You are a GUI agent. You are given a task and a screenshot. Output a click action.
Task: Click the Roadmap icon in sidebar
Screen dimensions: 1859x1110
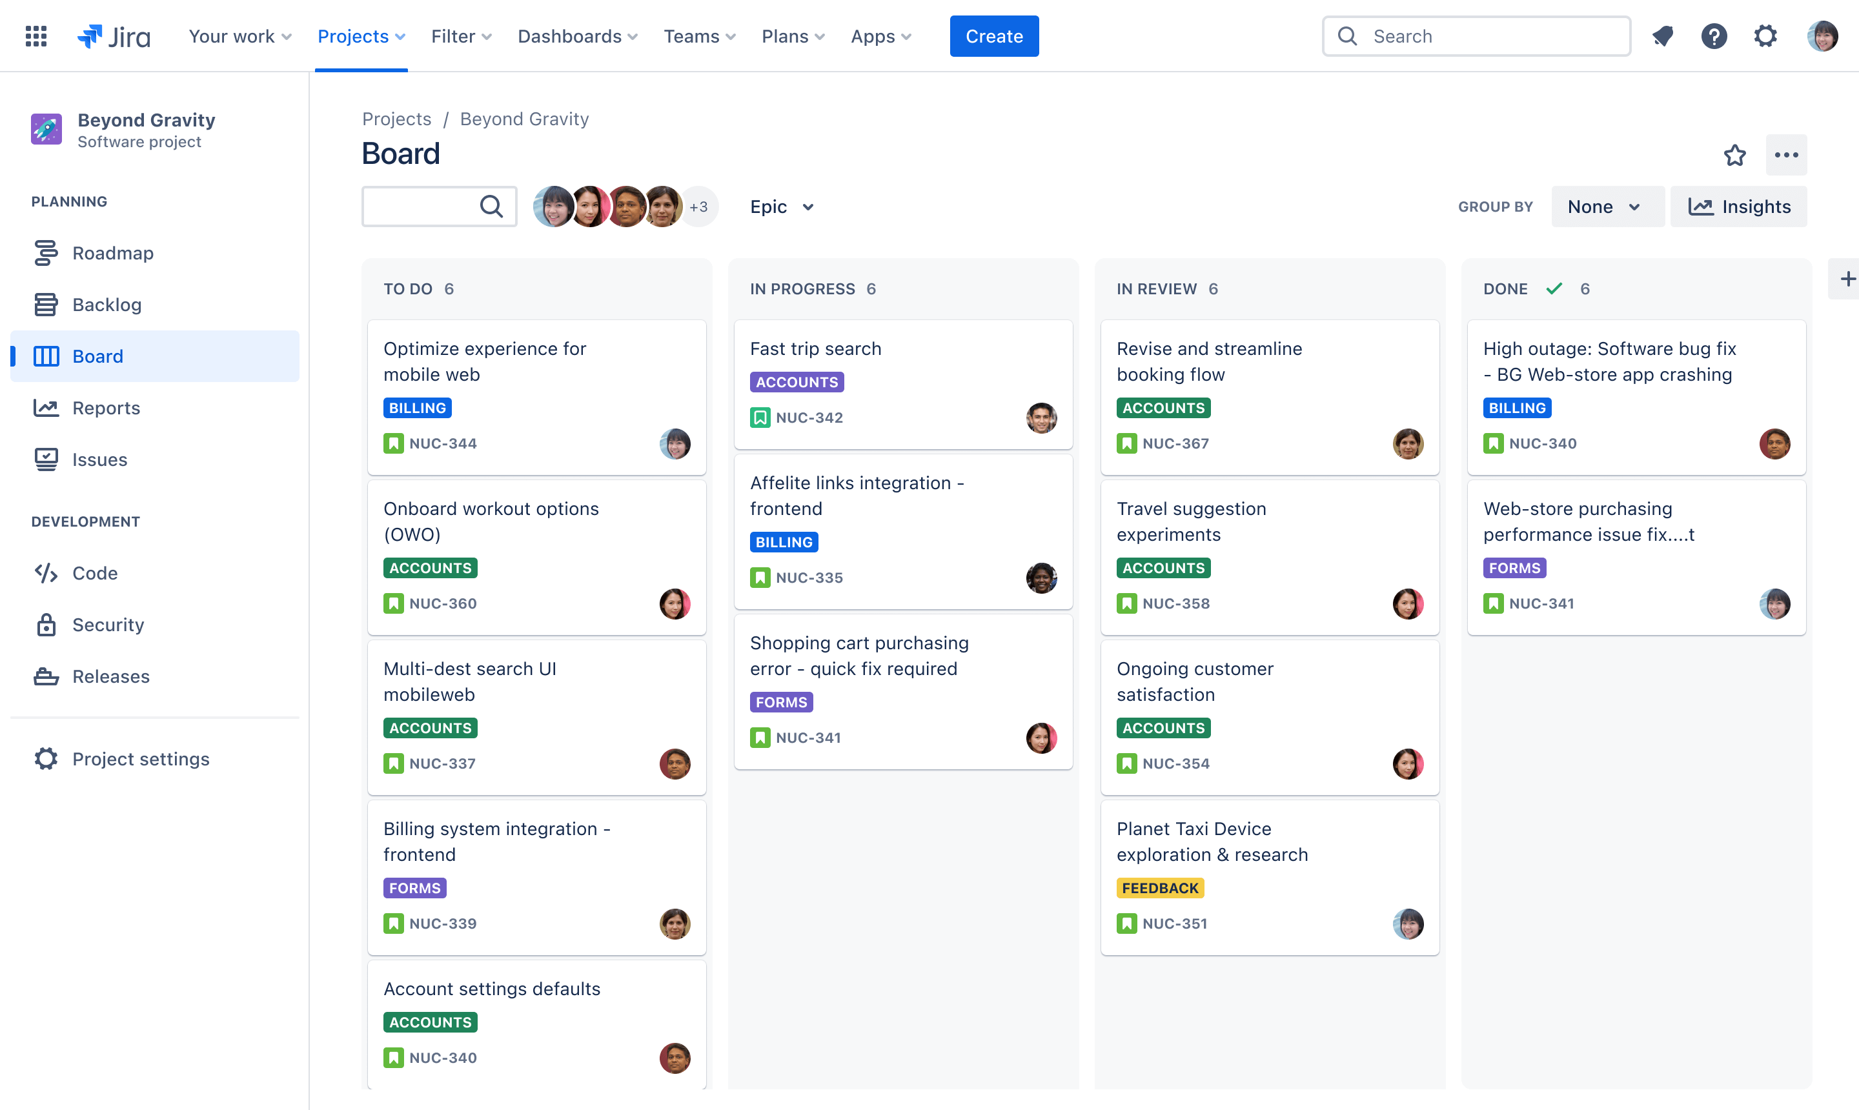click(x=46, y=252)
